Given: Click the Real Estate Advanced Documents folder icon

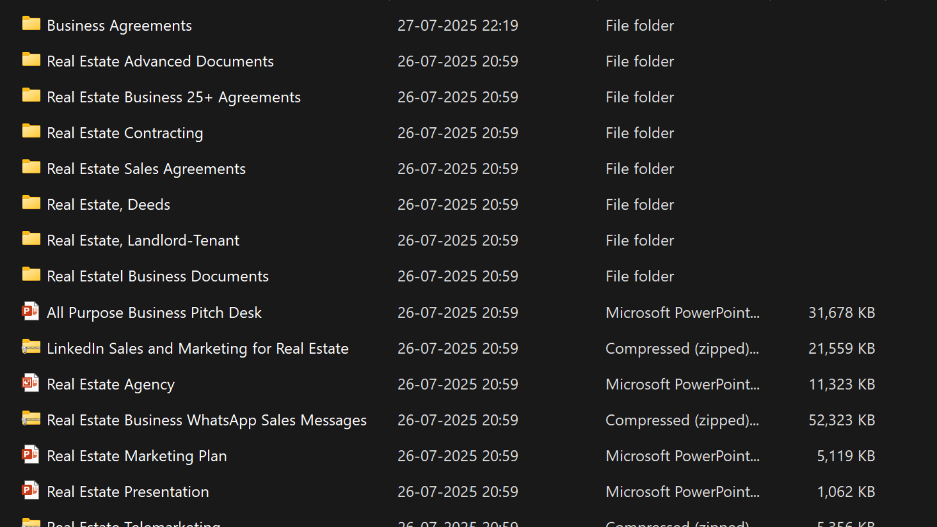Looking at the screenshot, I should (31, 60).
